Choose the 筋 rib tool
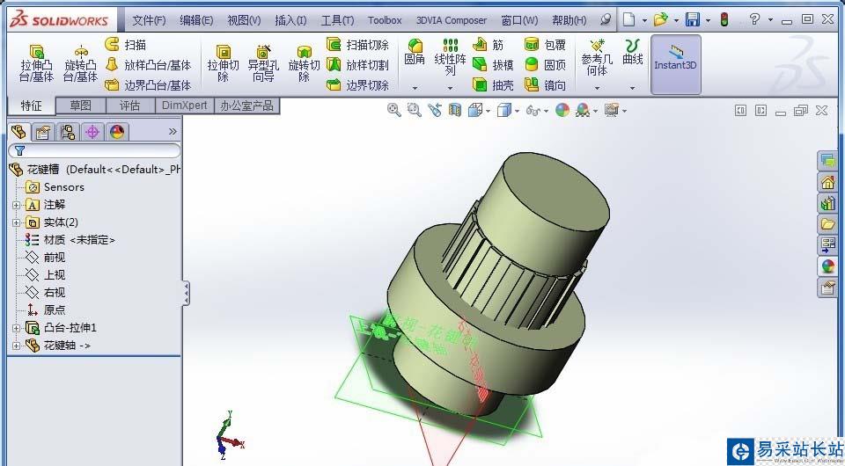Image resolution: width=845 pixels, height=466 pixels. coord(488,45)
